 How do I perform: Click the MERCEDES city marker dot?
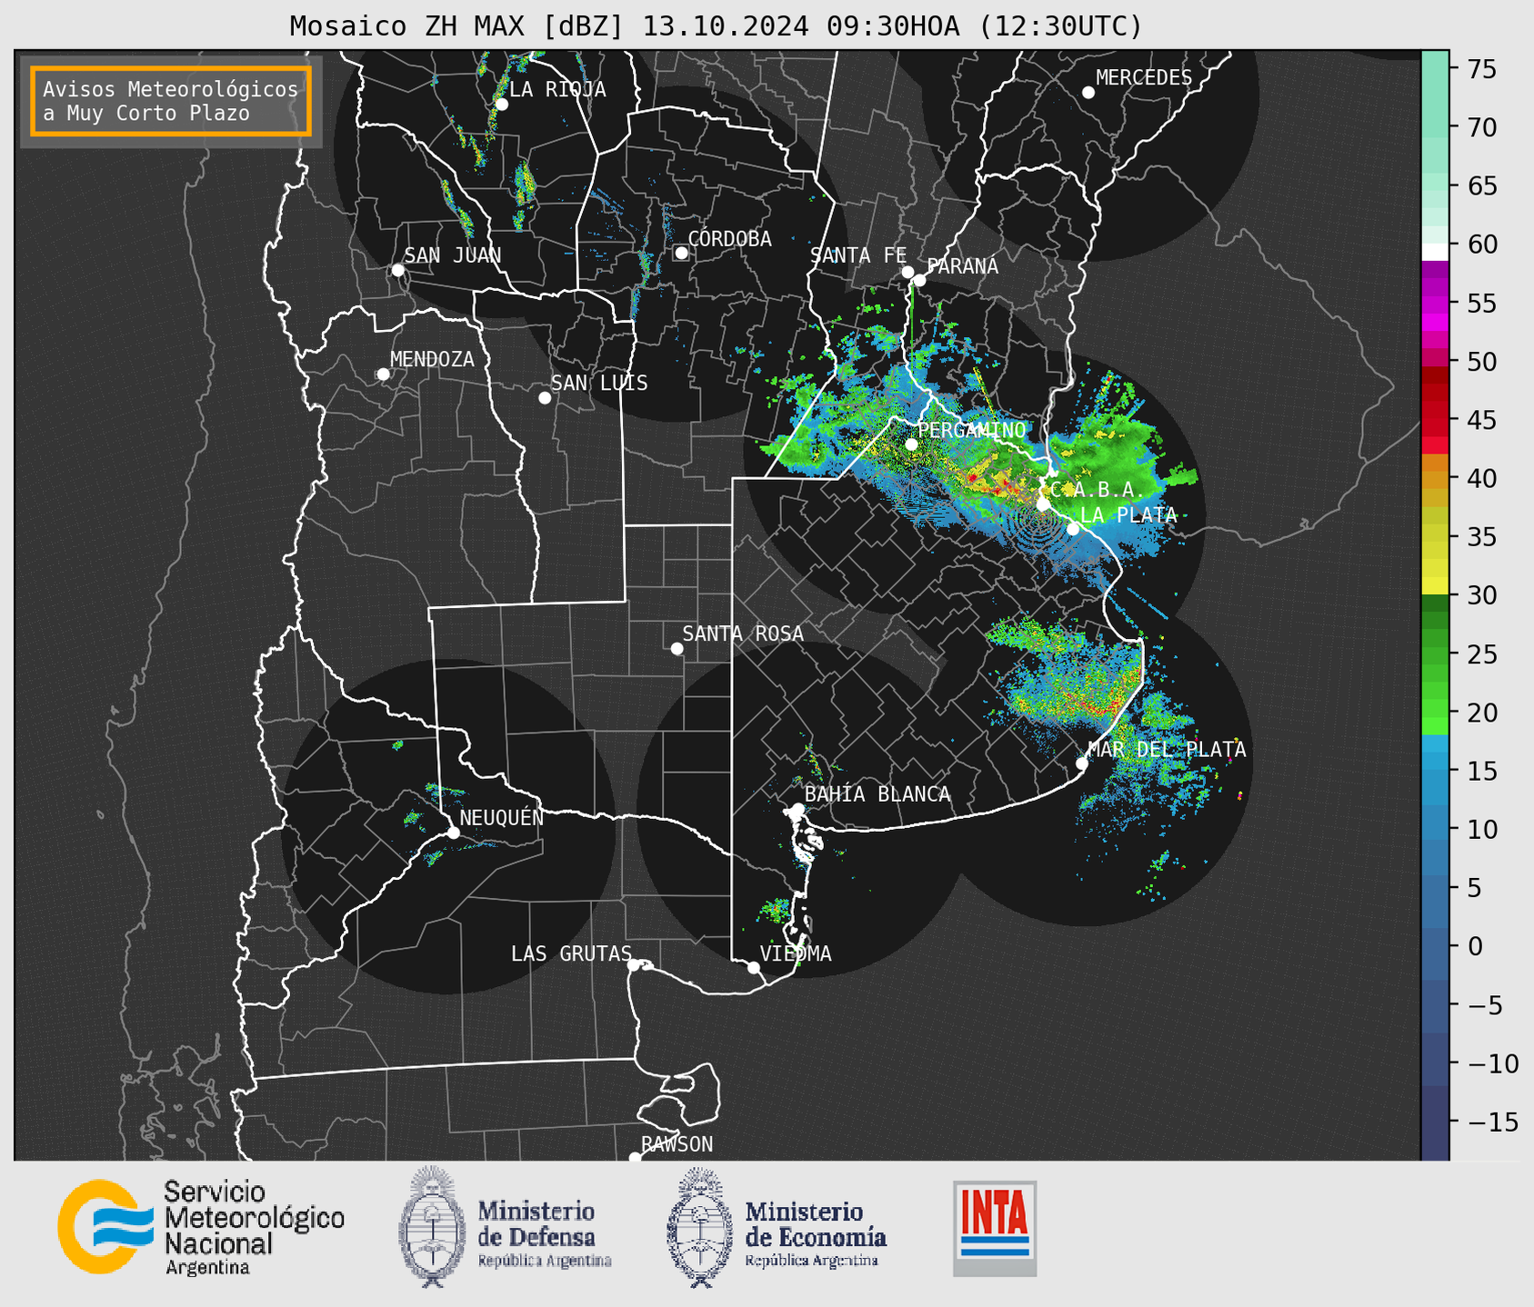pos(1088,93)
